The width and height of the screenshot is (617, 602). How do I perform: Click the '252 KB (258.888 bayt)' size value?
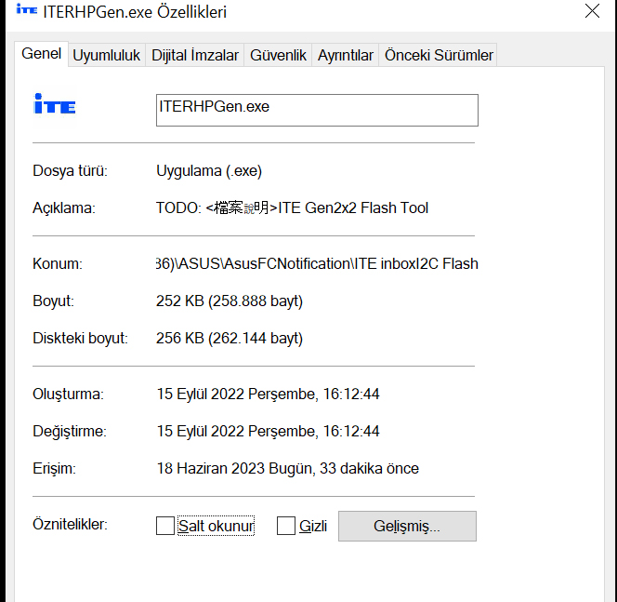(x=230, y=301)
